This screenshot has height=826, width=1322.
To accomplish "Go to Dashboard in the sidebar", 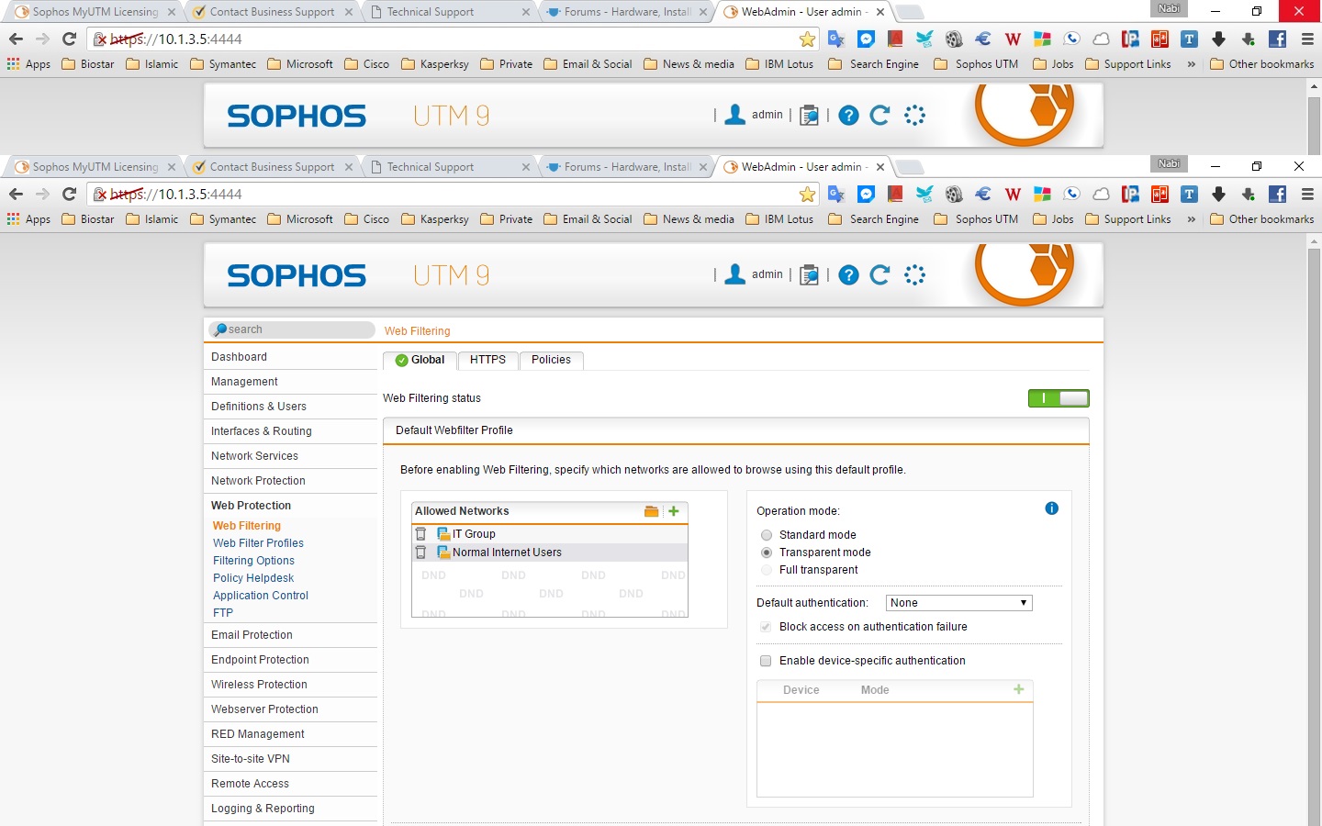I will [290, 357].
